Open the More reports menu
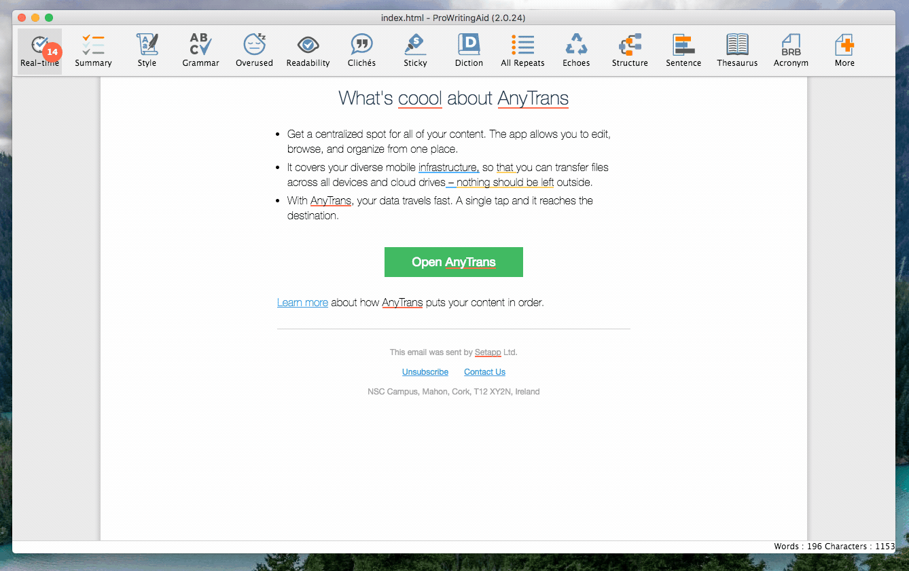The height and width of the screenshot is (571, 909). tap(844, 52)
